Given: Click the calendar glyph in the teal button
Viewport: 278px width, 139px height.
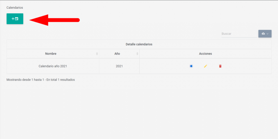Looking at the screenshot, I should (17, 18).
